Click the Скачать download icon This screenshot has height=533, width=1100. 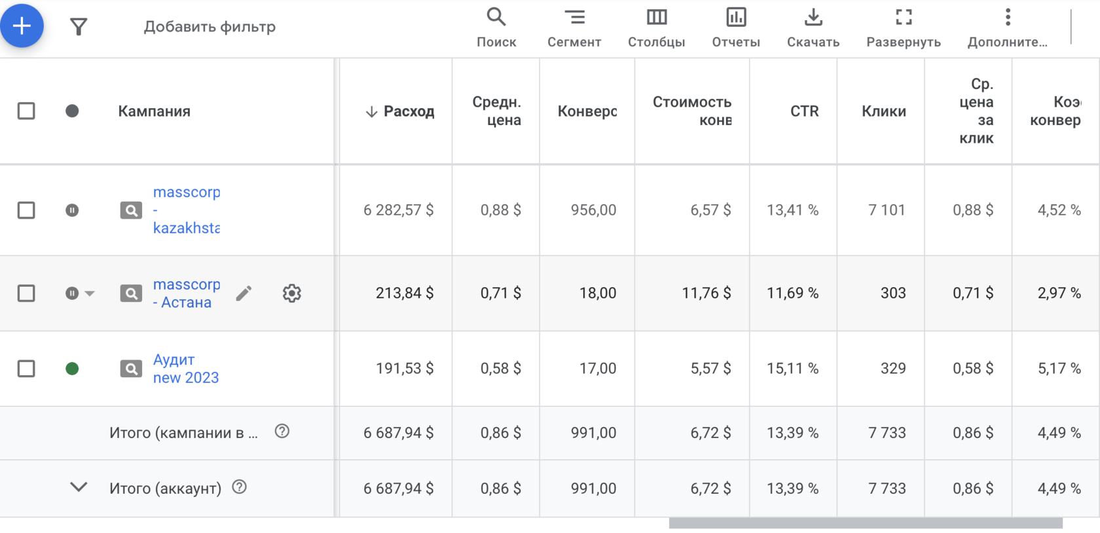coord(813,27)
